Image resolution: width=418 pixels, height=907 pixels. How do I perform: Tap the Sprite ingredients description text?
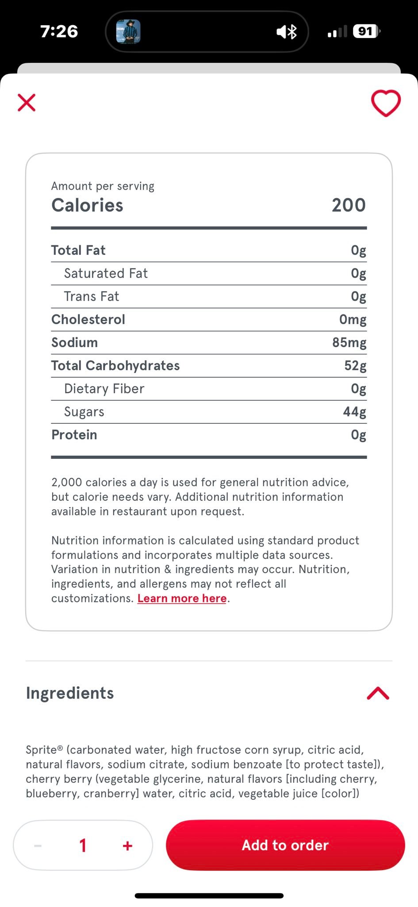[x=205, y=771]
